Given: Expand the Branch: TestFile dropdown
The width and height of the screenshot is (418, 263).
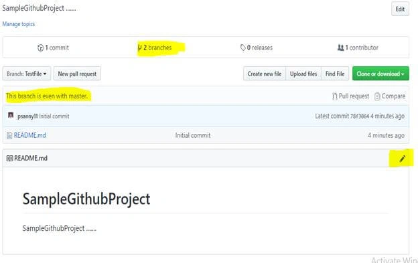Looking at the screenshot, I should pos(27,74).
